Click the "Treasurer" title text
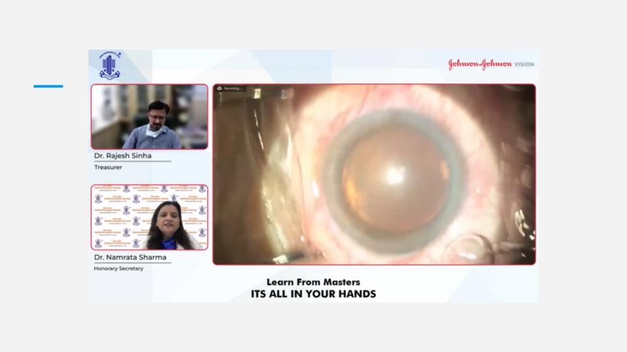The height and width of the screenshot is (352, 627). 108,168
